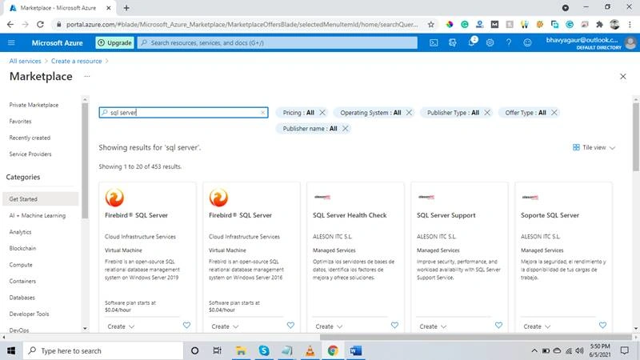640x360 pixels.
Task: Open the Microsoft Azure home link
Action: click(x=57, y=42)
